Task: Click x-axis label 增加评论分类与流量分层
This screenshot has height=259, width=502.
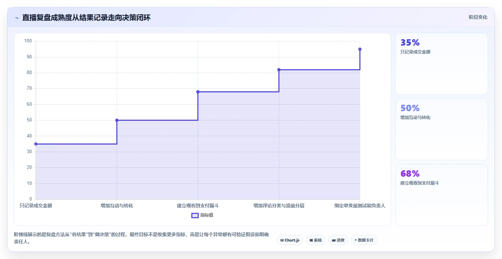Action: [x=279, y=206]
